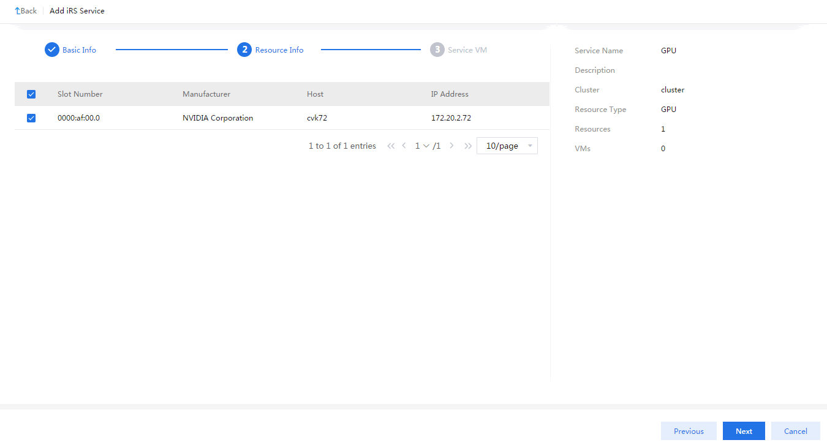Click the first-page pagination icon
827x448 pixels.
pos(391,146)
